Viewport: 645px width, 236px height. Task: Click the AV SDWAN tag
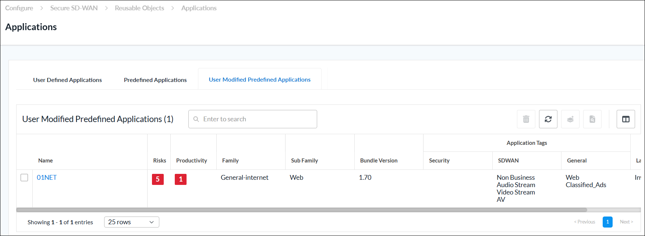pos(501,200)
